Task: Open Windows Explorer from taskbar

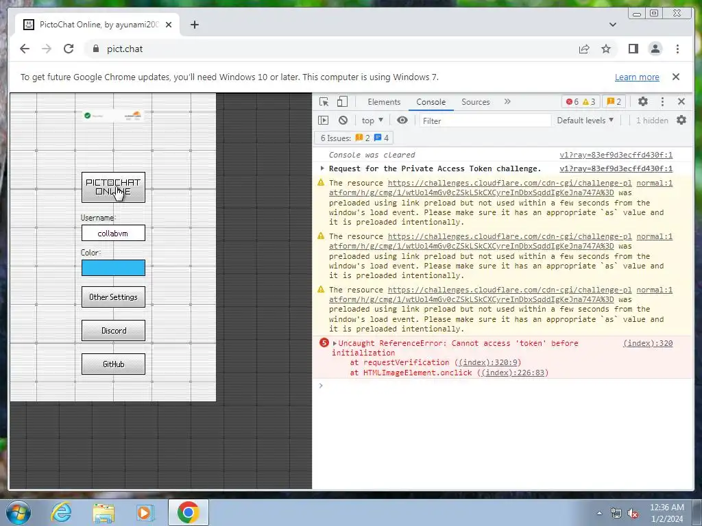Action: pos(104,512)
